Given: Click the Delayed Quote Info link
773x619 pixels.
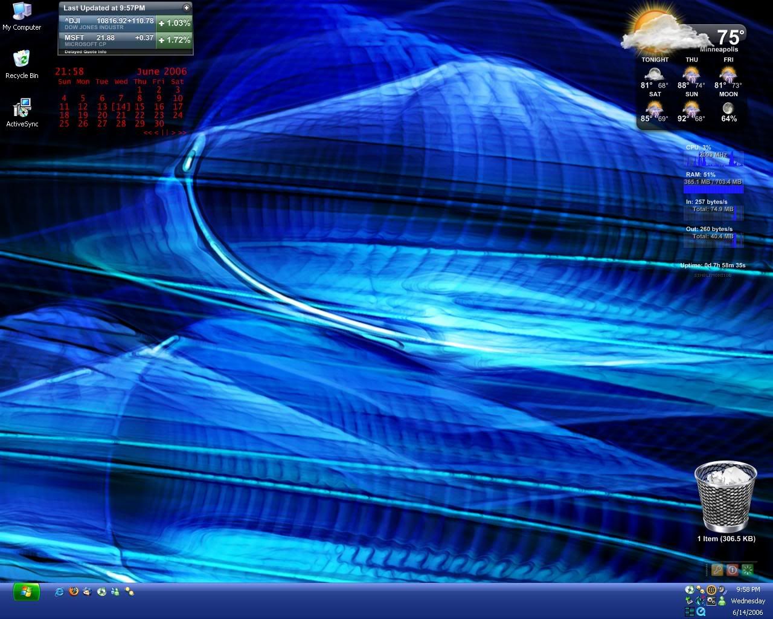Looking at the screenshot, I should [x=86, y=52].
